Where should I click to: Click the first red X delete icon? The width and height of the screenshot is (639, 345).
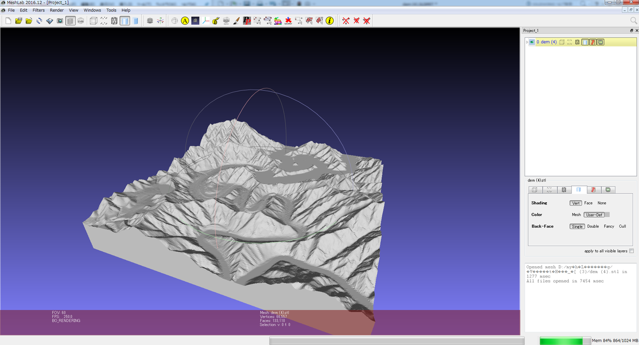[x=346, y=21]
